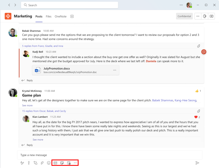Expand 15 replies from Oscar, Babak, and Cecily
The height and width of the screenshot is (168, 219).
click(x=44, y=111)
